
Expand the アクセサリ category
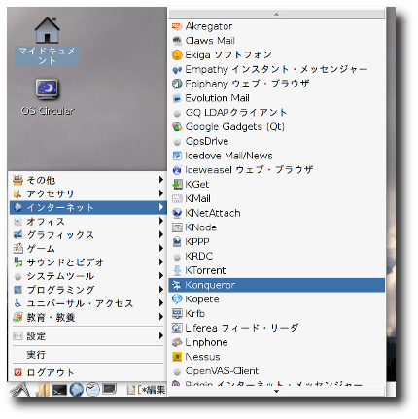tap(87, 193)
